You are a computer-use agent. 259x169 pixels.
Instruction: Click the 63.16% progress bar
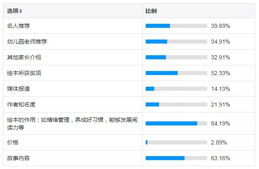click(x=176, y=158)
